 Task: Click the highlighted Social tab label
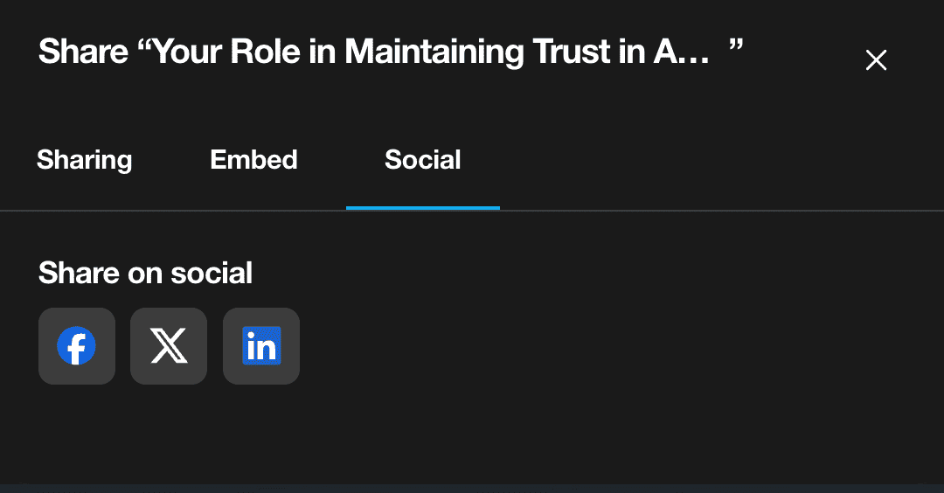(x=423, y=160)
